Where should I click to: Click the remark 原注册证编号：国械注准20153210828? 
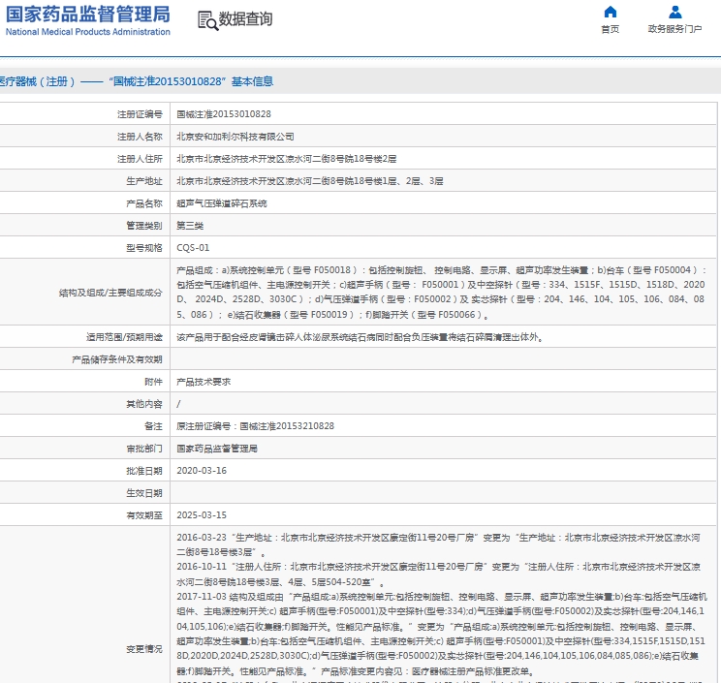[255, 426]
